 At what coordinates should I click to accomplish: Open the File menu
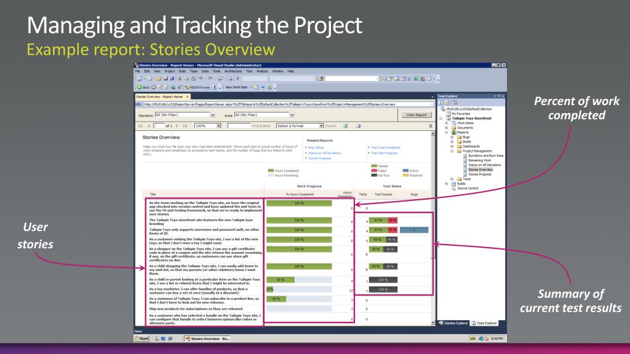pyautogui.click(x=137, y=71)
